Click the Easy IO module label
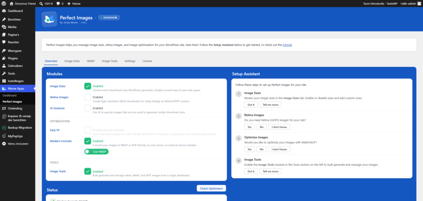 55,130
